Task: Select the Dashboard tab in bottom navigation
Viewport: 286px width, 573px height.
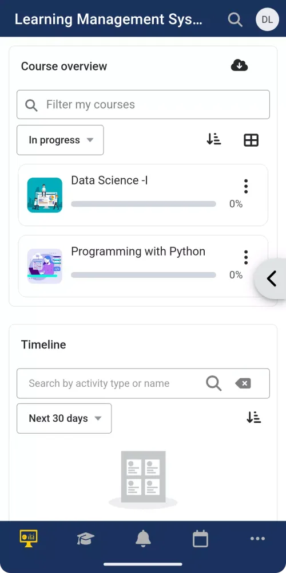Action: (29, 539)
